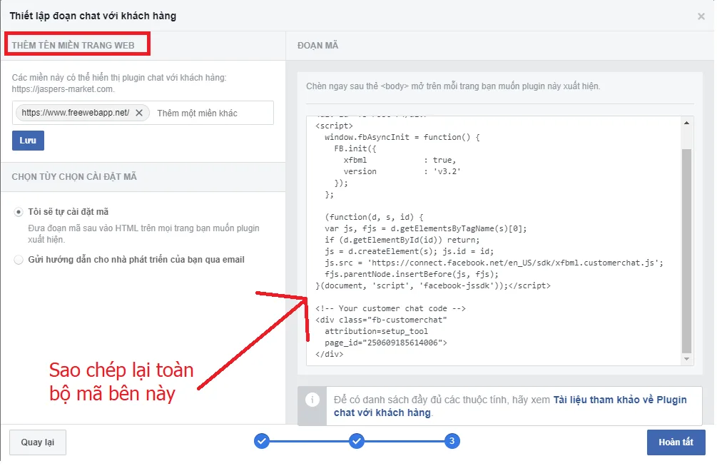Click the "ĐOẠN MÃ" section heading
Screen dimensions: 717x471
pyautogui.click(x=317, y=46)
